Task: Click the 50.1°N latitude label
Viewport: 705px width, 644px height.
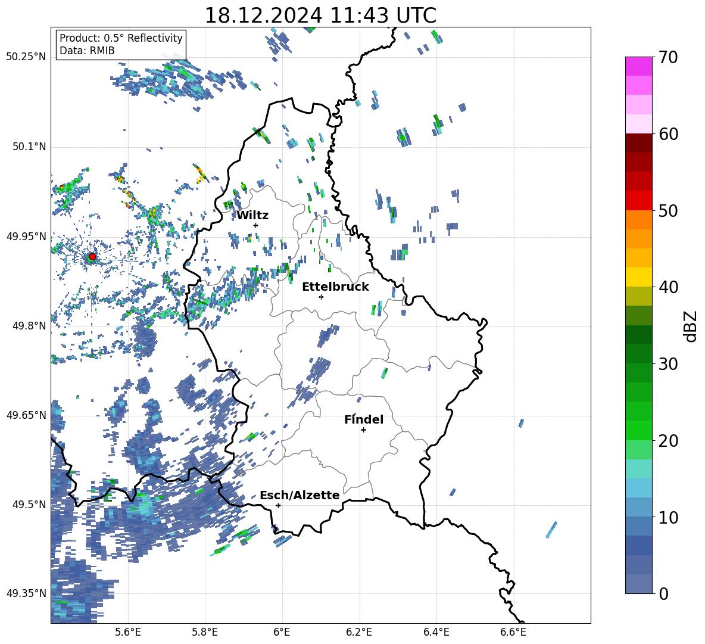Action: [29, 147]
